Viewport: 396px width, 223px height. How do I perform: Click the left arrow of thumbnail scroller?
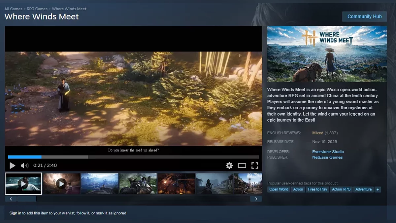point(11,199)
